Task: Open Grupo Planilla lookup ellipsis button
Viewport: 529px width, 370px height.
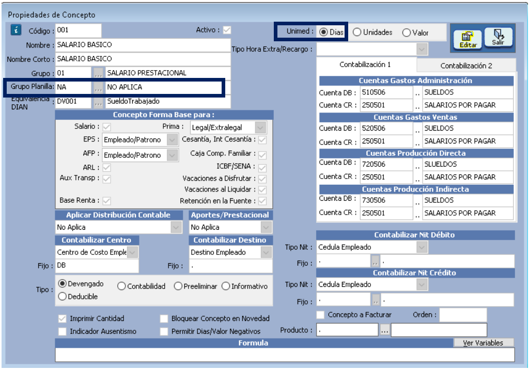Action: coord(98,87)
